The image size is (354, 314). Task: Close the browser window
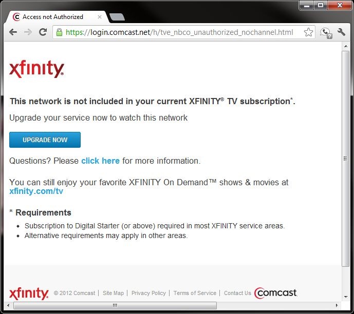(340, 5)
